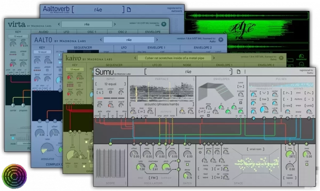The image size is (320, 191).
Task: Adjust the Sumu gates decay knob
Action: pyautogui.click(x=187, y=176)
